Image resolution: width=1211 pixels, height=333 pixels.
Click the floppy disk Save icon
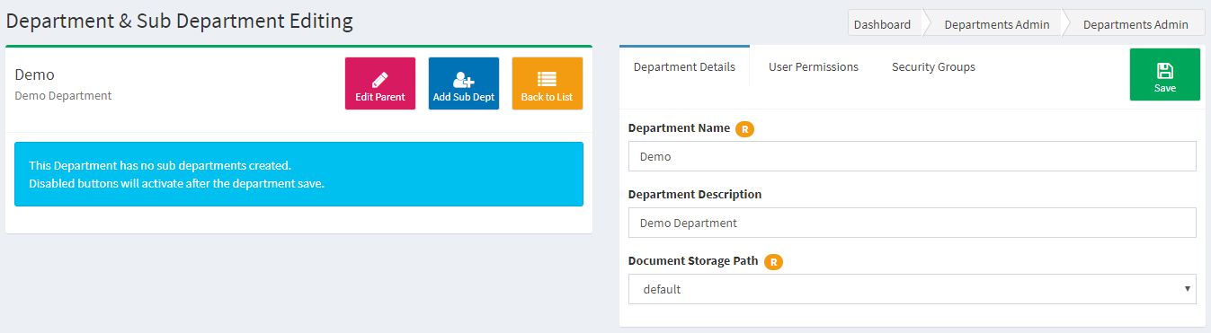pyautogui.click(x=1165, y=71)
